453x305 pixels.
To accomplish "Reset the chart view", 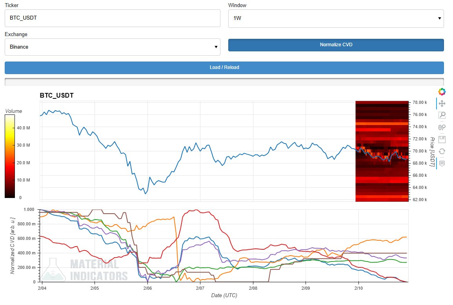I will [x=442, y=151].
